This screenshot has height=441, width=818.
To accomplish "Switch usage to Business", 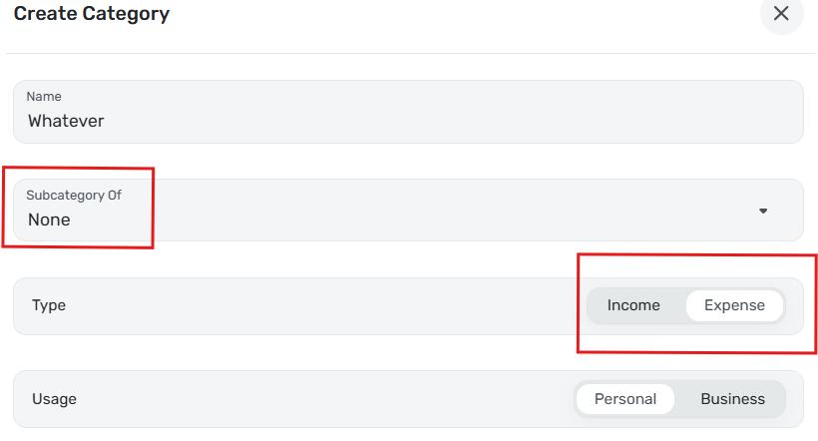I will (x=732, y=399).
